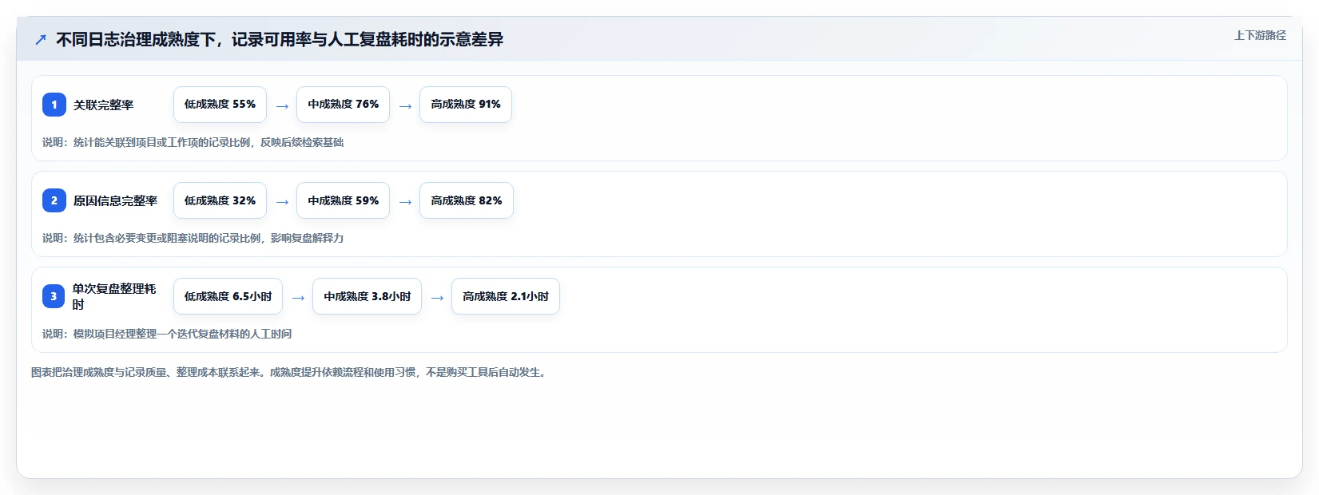Select the 高成熟度 91% chip
Viewport: 1319px width, 495px height.
coord(466,105)
